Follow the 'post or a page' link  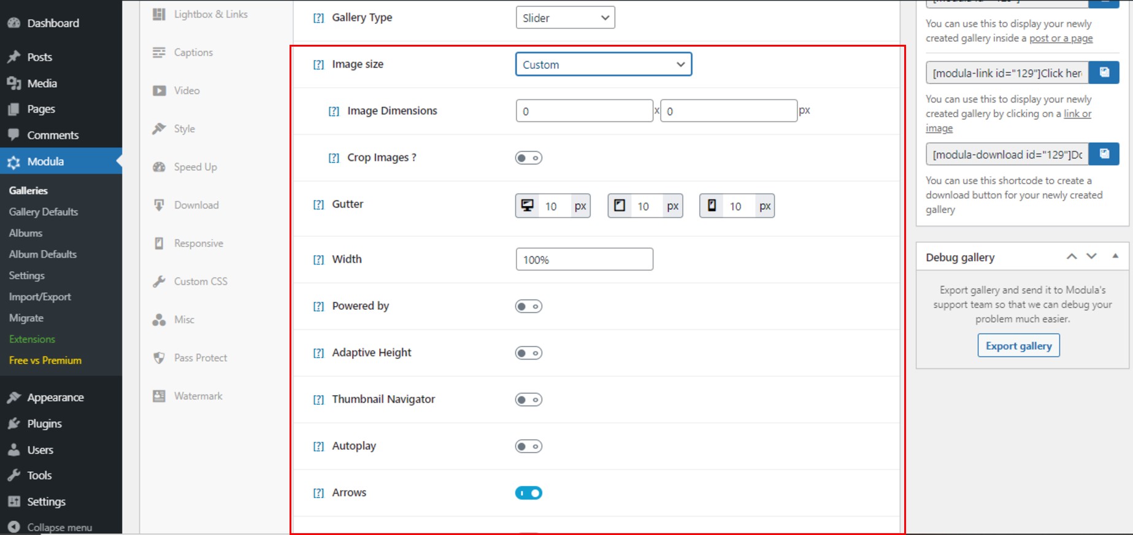coord(1061,38)
